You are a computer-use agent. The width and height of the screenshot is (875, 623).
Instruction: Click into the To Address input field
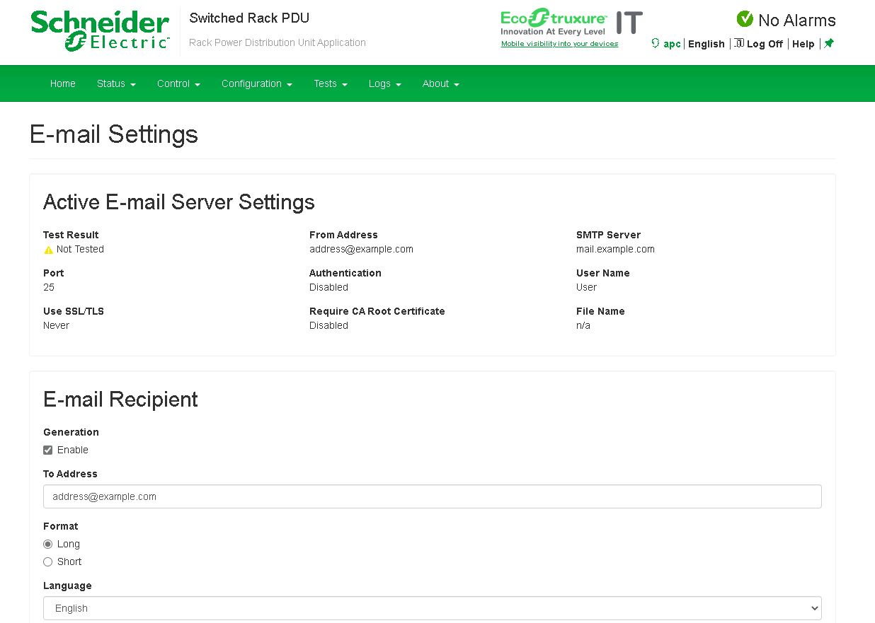tap(433, 496)
